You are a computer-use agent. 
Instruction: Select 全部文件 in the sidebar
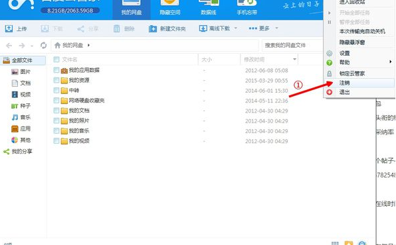[23, 60]
